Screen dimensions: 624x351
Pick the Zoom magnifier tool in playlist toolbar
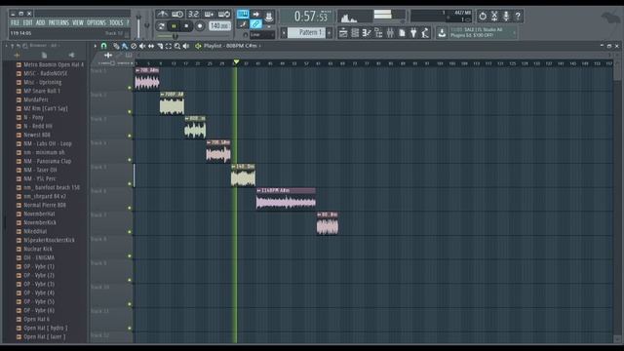[177, 46]
